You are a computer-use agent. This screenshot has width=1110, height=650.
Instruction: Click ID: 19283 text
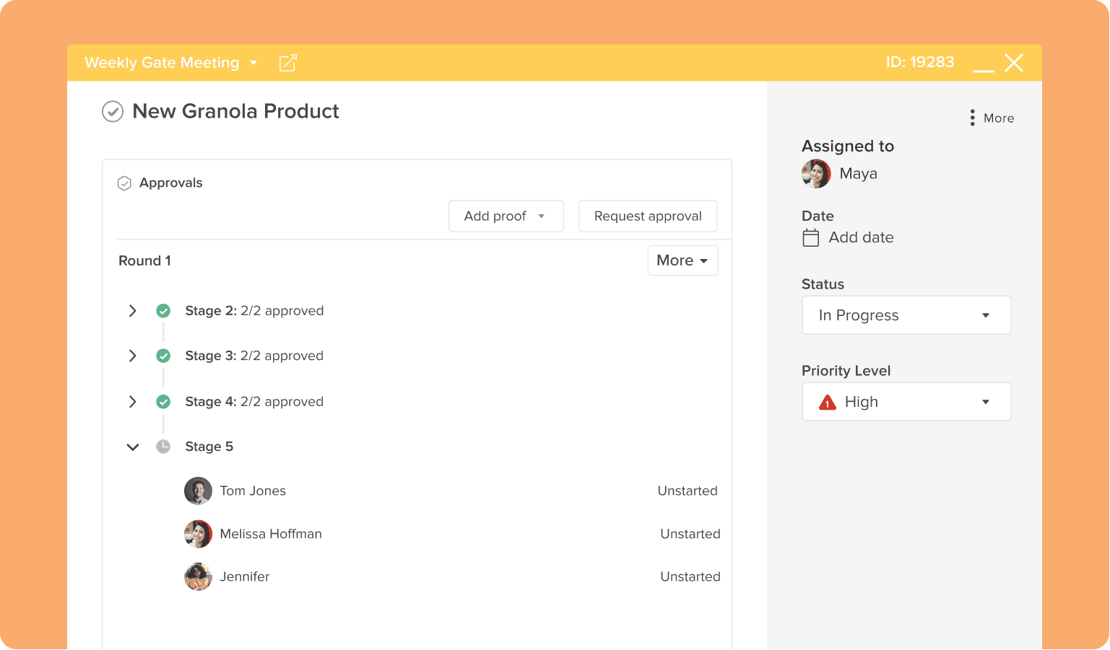[x=920, y=63]
